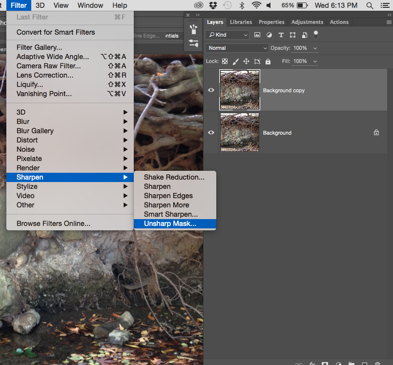The width and height of the screenshot is (393, 365).
Task: Open the Fill slider dropdown arrow
Action: (315, 61)
